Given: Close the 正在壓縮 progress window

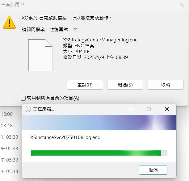Looking at the screenshot, I should [x=167, y=109].
